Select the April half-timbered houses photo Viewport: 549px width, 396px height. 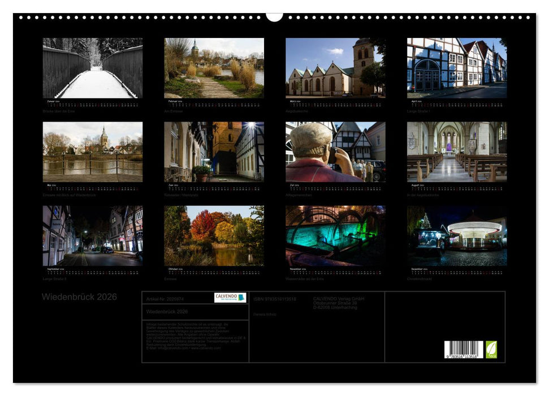tap(457, 68)
